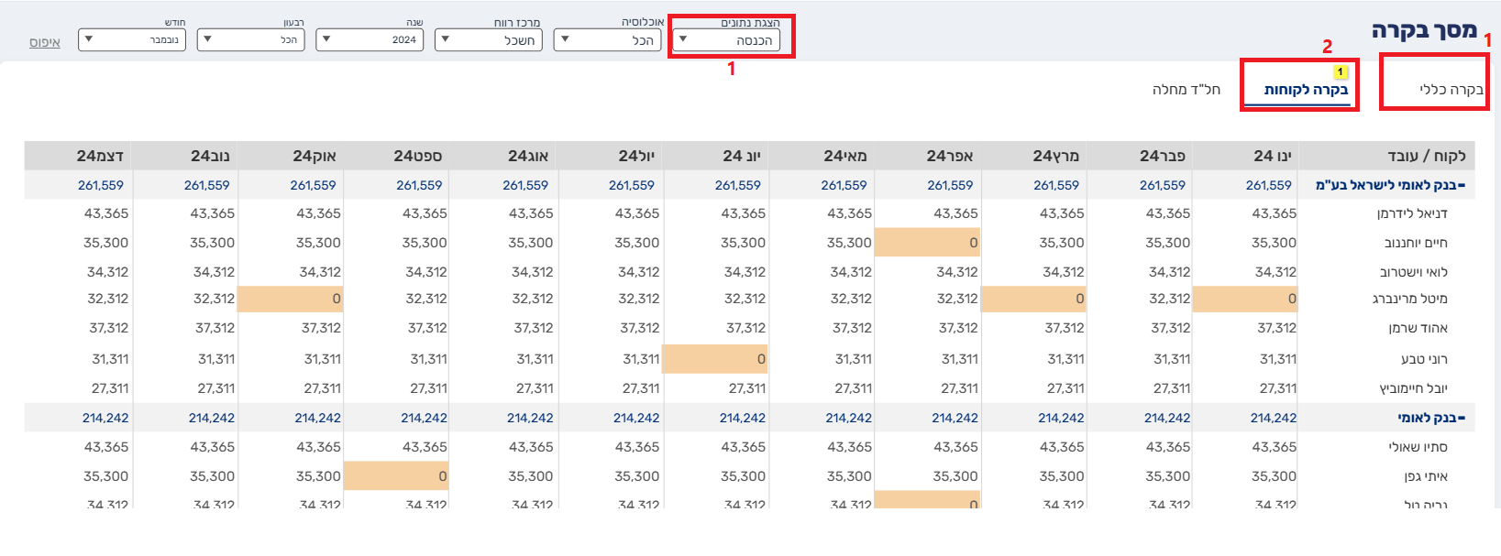The width and height of the screenshot is (1501, 556).
Task: Click 43,365 for סתיו שאולי in פבר24
Action: tap(1168, 447)
